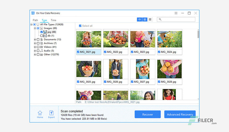Expand the Archives tree node
Image resolution: width=229 pixels, height=132 pixels.
click(x=35, y=43)
